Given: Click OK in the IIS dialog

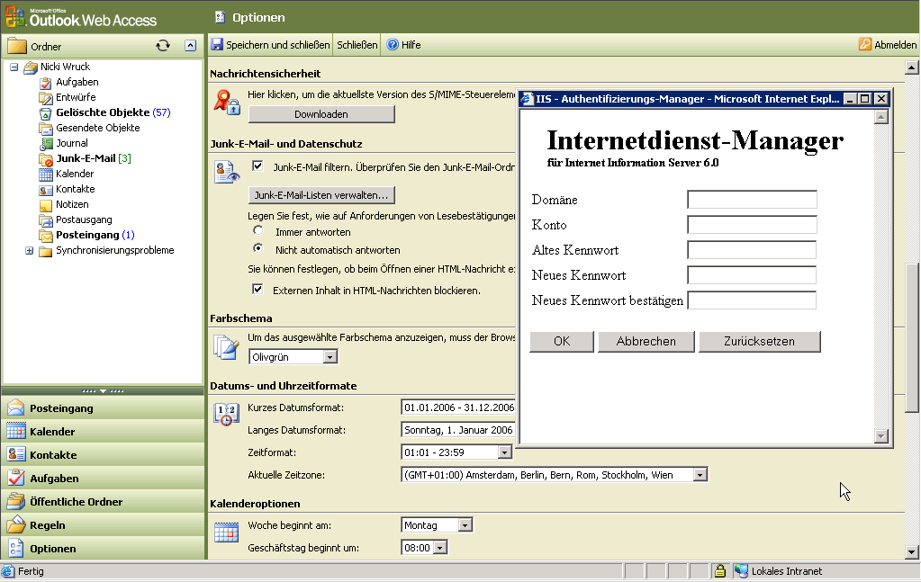Looking at the screenshot, I should (x=562, y=342).
